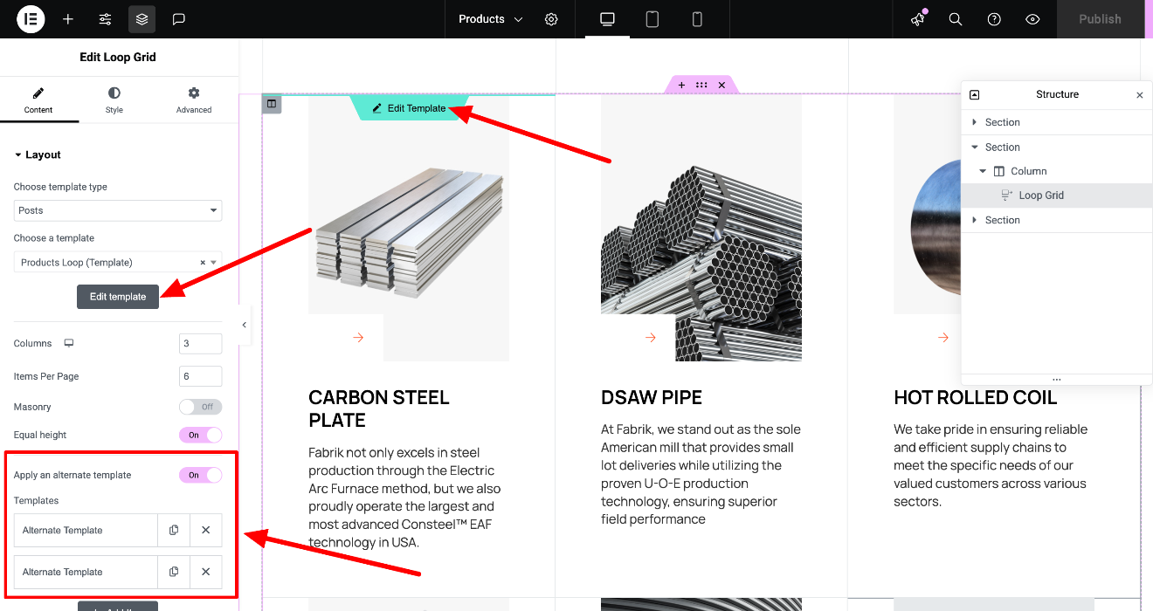1153x611 pixels.
Task: Click the preview changes eye icon
Action: coord(1032,19)
